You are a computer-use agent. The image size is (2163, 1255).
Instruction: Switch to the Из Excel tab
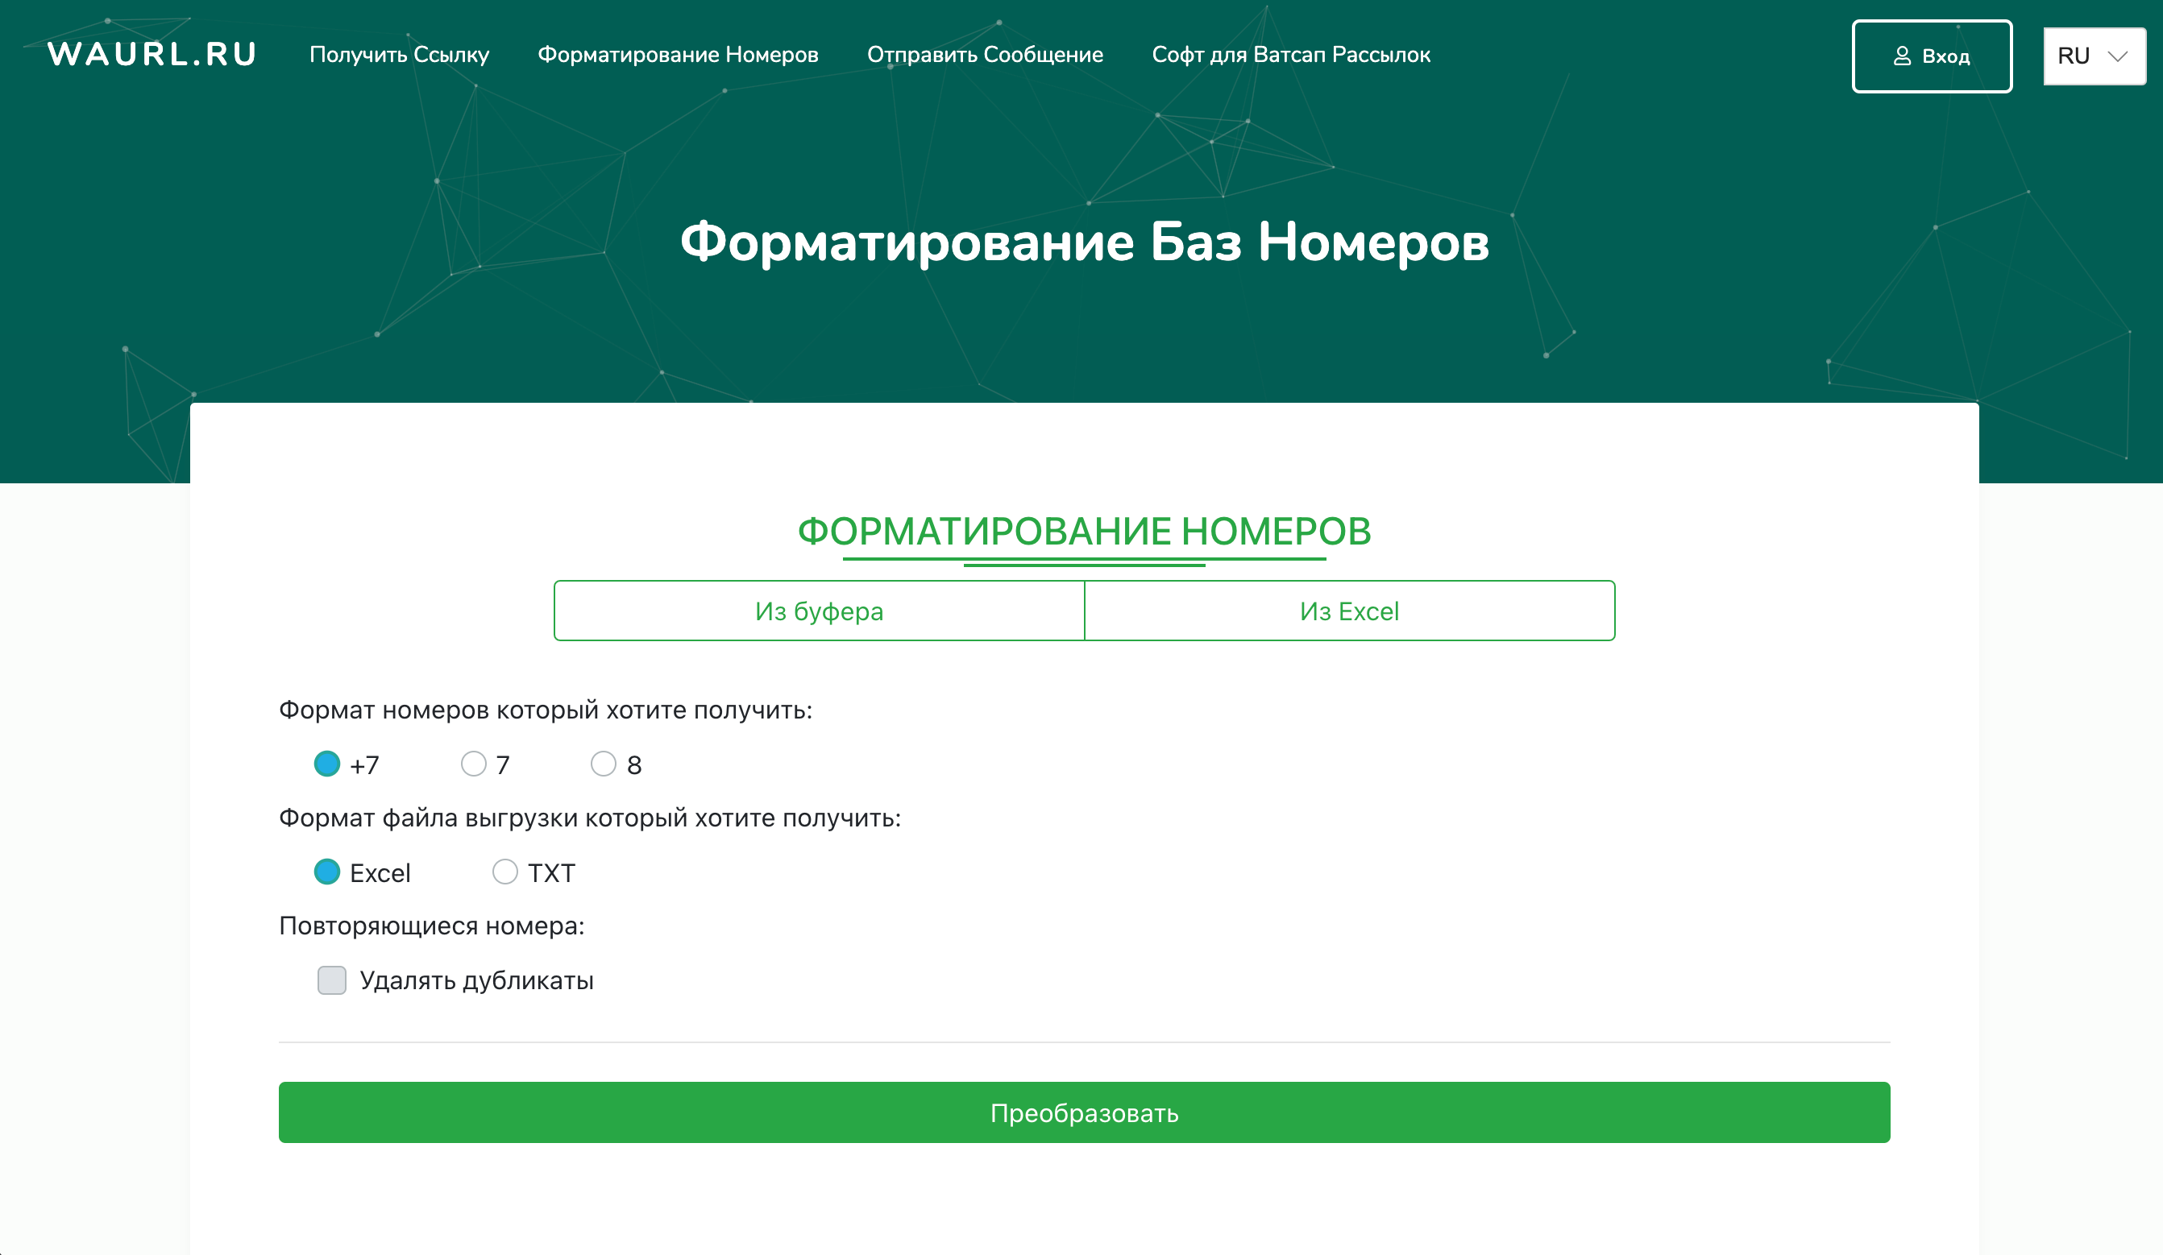[x=1349, y=611]
